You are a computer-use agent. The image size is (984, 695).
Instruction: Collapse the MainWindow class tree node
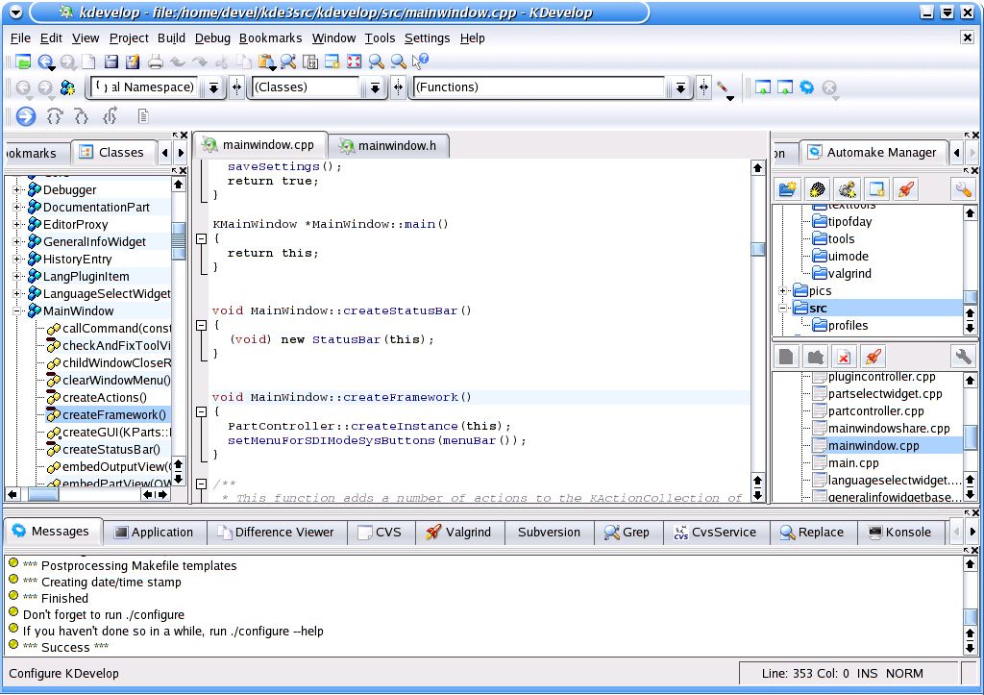[x=17, y=310]
